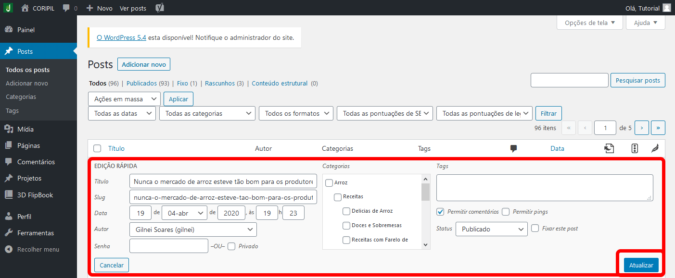This screenshot has width=675, height=278.
Task: Click the SEO score traffic-light column icon
Action: (x=635, y=148)
